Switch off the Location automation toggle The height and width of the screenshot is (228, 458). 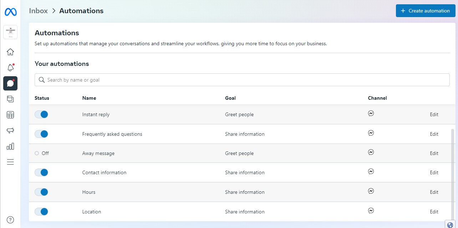[41, 212]
